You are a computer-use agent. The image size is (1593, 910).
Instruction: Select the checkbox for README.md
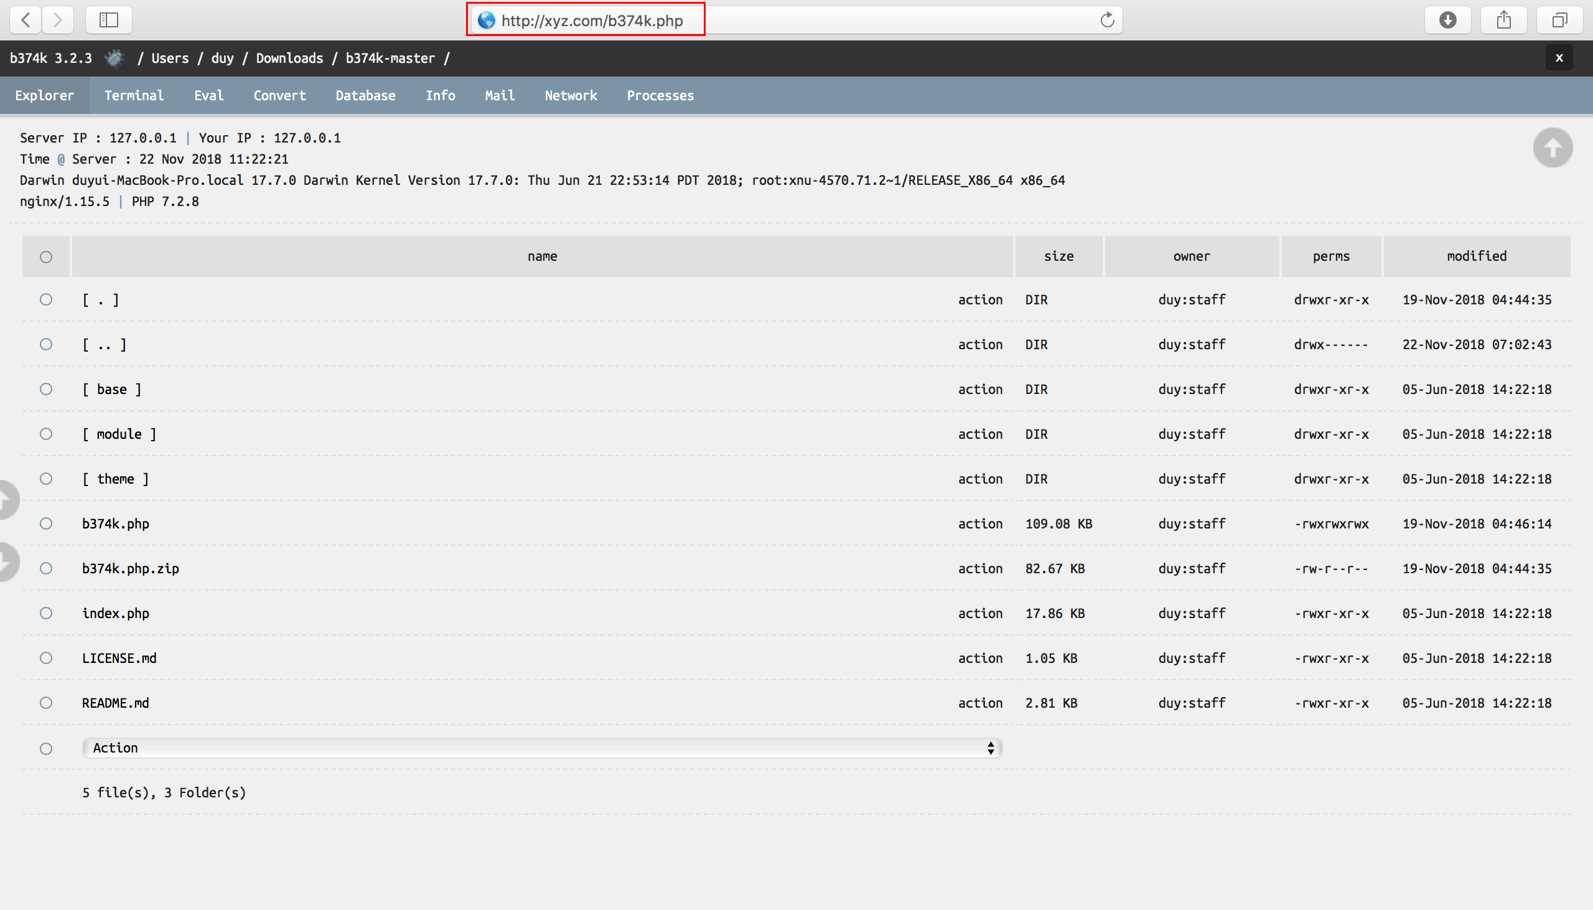pyautogui.click(x=46, y=703)
